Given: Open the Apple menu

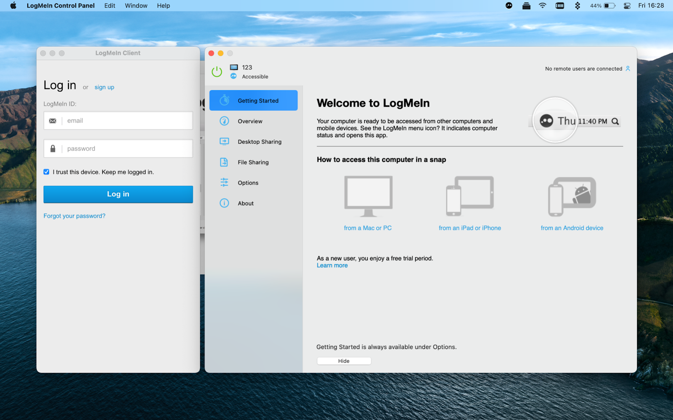Looking at the screenshot, I should tap(13, 5).
